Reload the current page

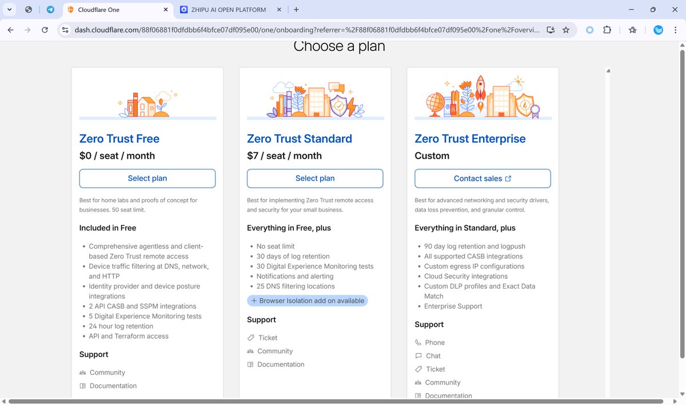pos(45,30)
